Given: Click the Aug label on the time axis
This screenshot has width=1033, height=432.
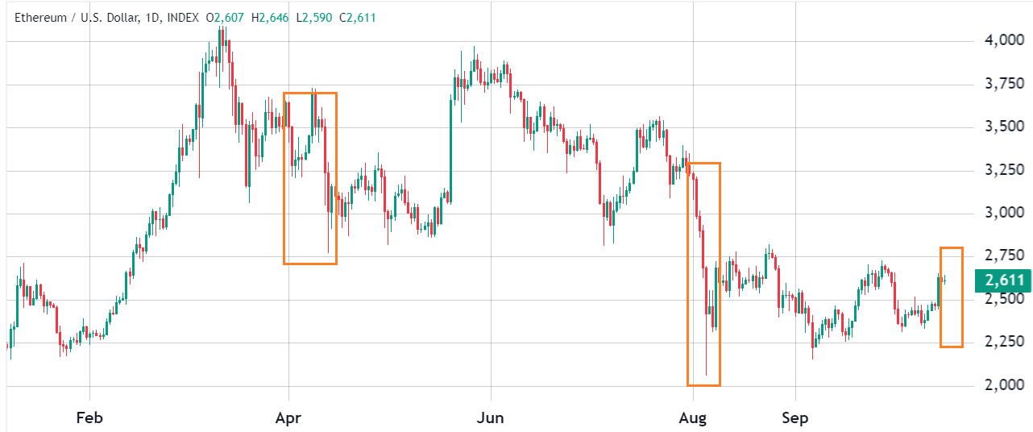Looking at the screenshot, I should coord(692,418).
